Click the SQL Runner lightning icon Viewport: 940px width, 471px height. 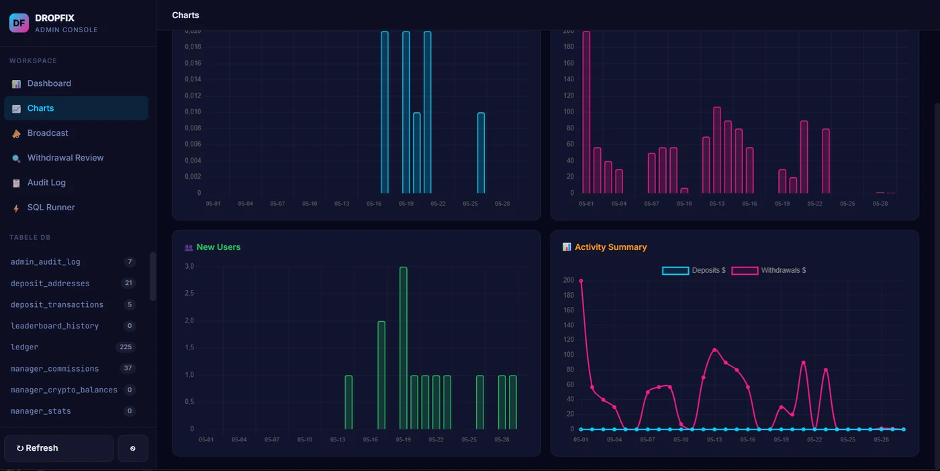pos(16,208)
